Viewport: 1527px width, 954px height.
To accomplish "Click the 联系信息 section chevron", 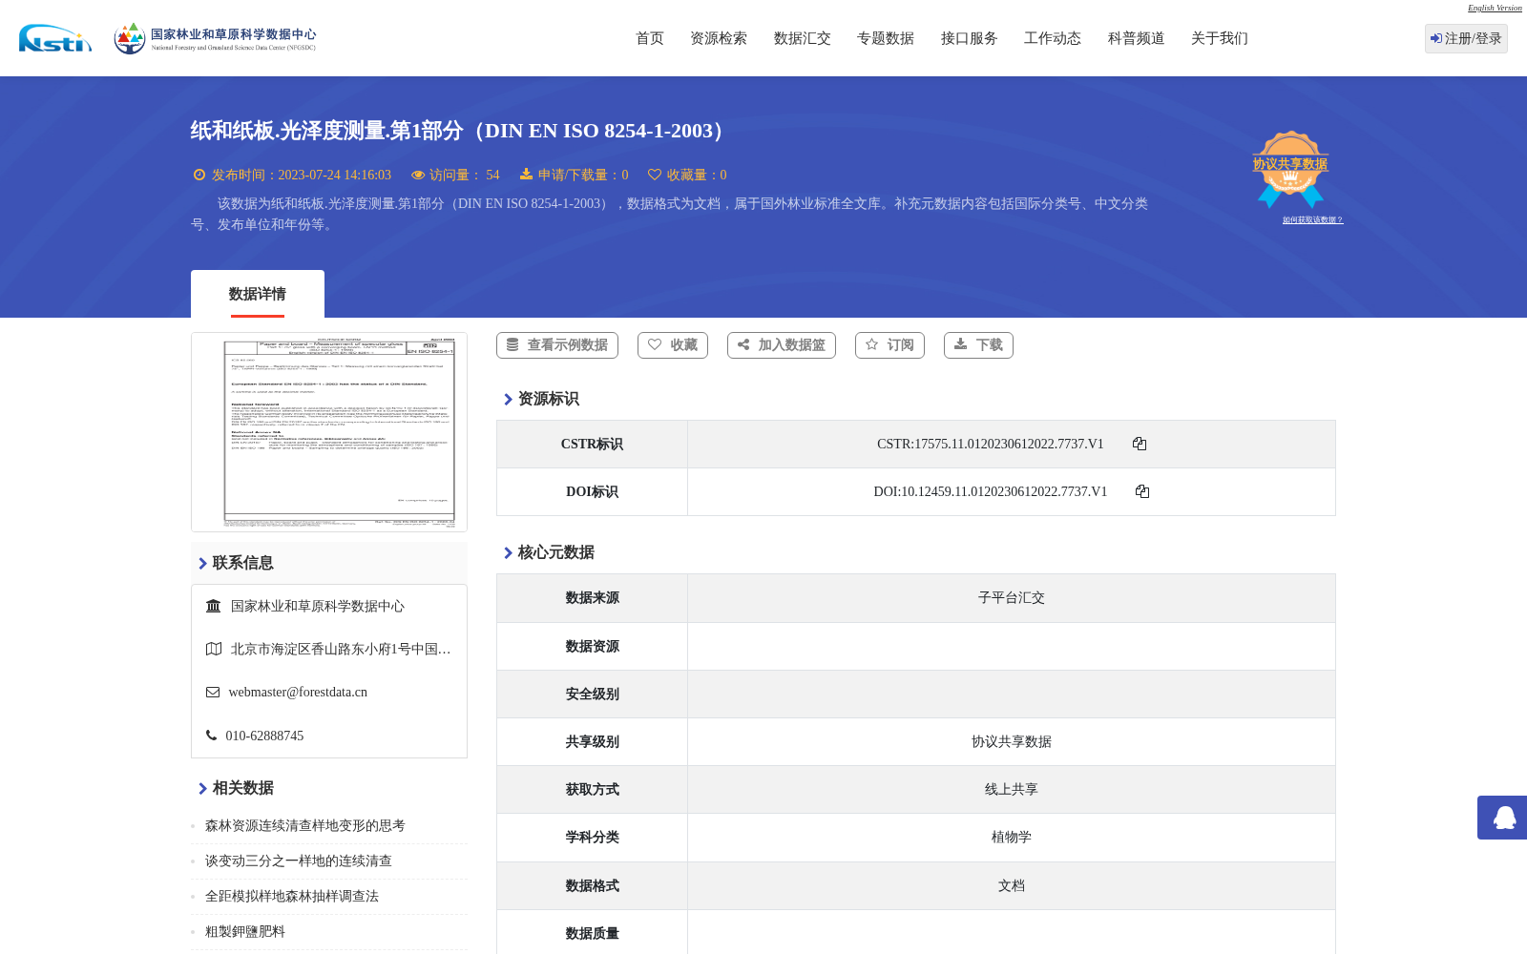I will click(x=202, y=564).
